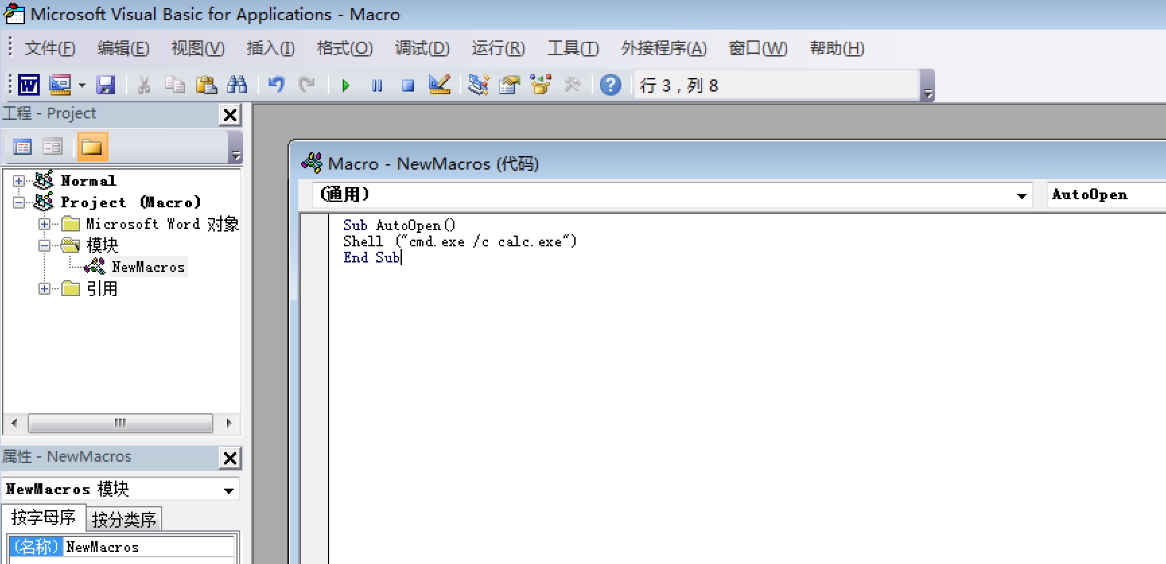Click the Paste clipboard icon
Viewport: 1166px width, 564px height.
point(206,85)
